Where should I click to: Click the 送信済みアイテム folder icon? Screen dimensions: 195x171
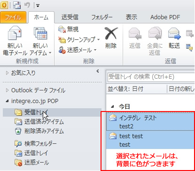pos(18,122)
